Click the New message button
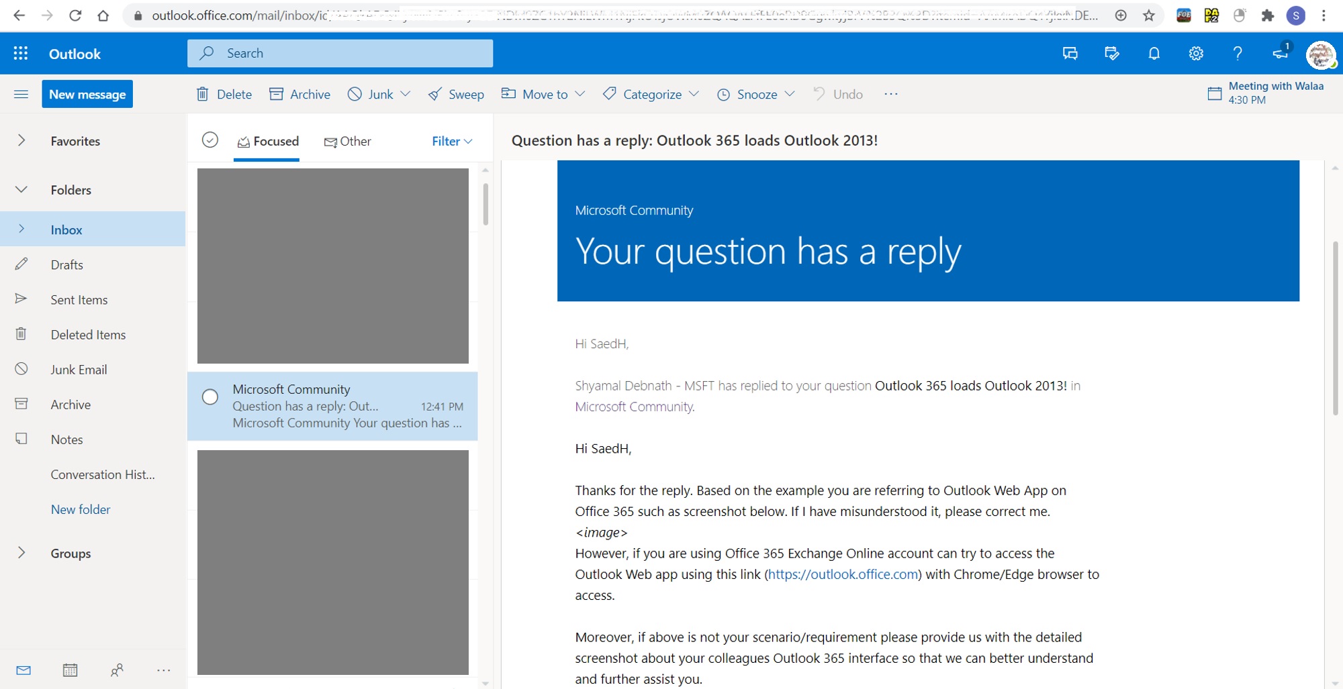Screen dimensions: 1343x689 pyautogui.click(x=87, y=94)
